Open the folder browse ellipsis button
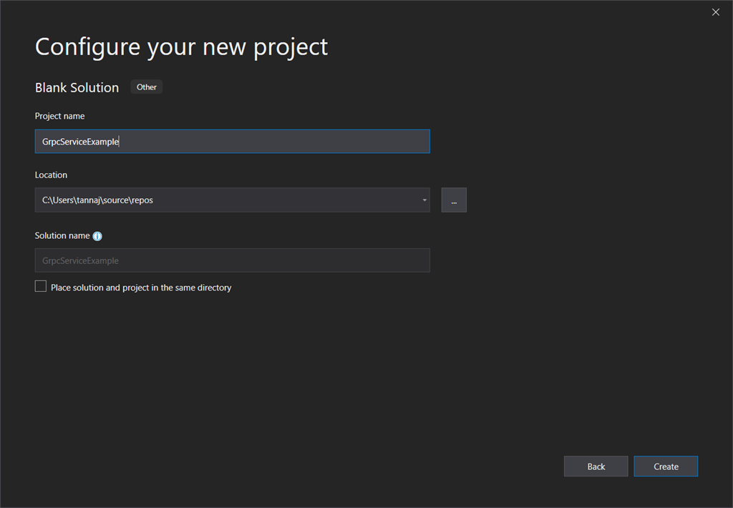This screenshot has height=508, width=733. (x=454, y=200)
